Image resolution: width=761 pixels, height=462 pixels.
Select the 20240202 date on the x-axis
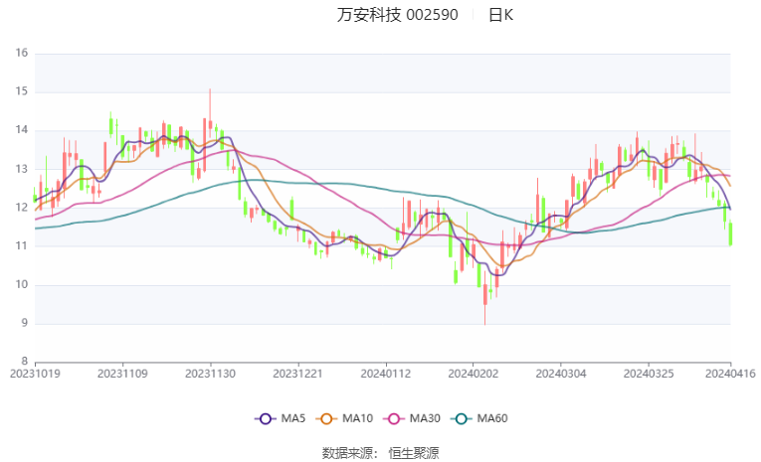pyautogui.click(x=474, y=373)
